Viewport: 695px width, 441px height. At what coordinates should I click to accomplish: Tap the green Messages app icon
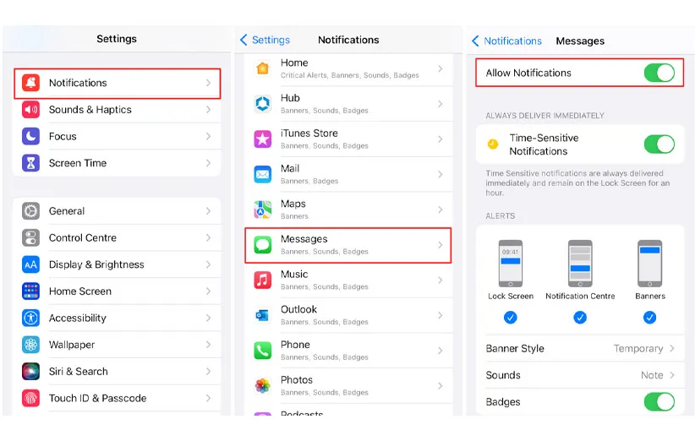point(263,244)
